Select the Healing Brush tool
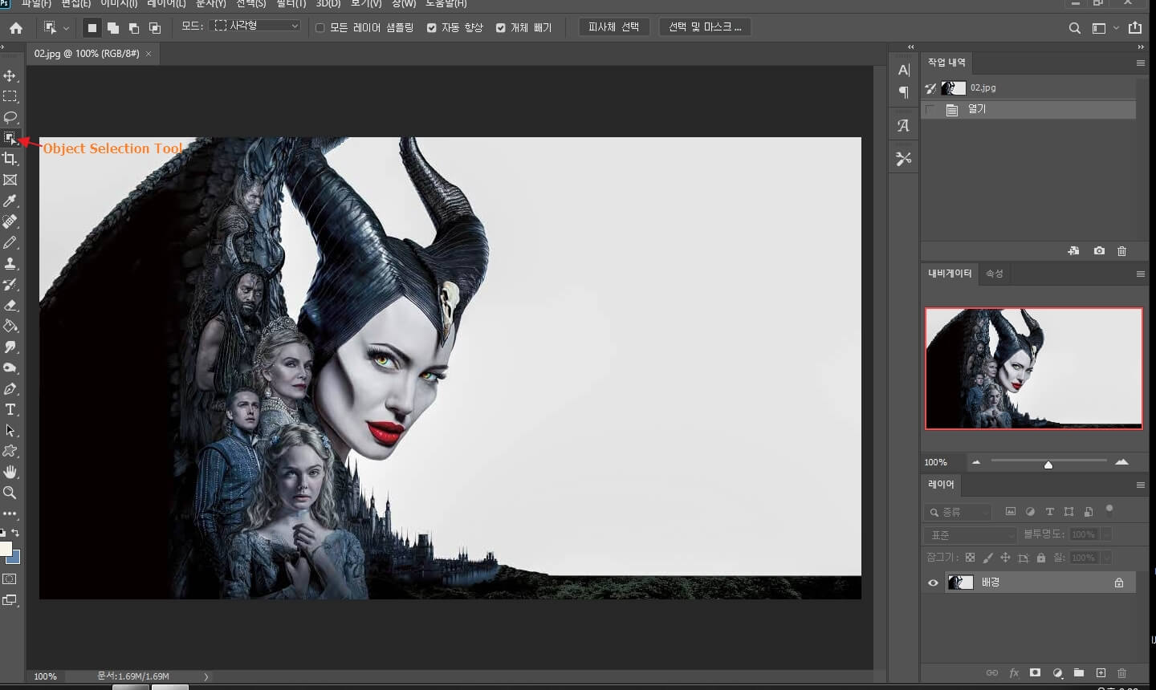 [x=10, y=221]
